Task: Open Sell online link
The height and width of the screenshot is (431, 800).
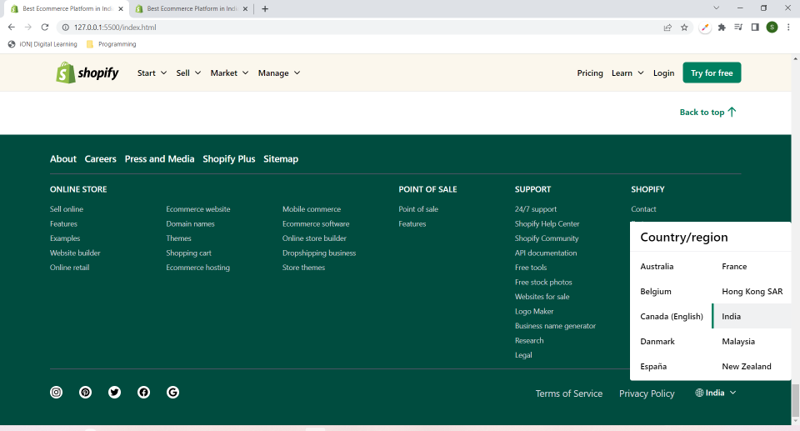Action: 67,209
